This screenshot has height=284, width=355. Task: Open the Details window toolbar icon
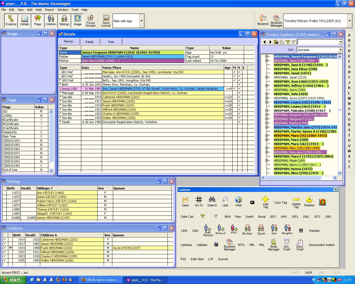[x=24, y=21]
